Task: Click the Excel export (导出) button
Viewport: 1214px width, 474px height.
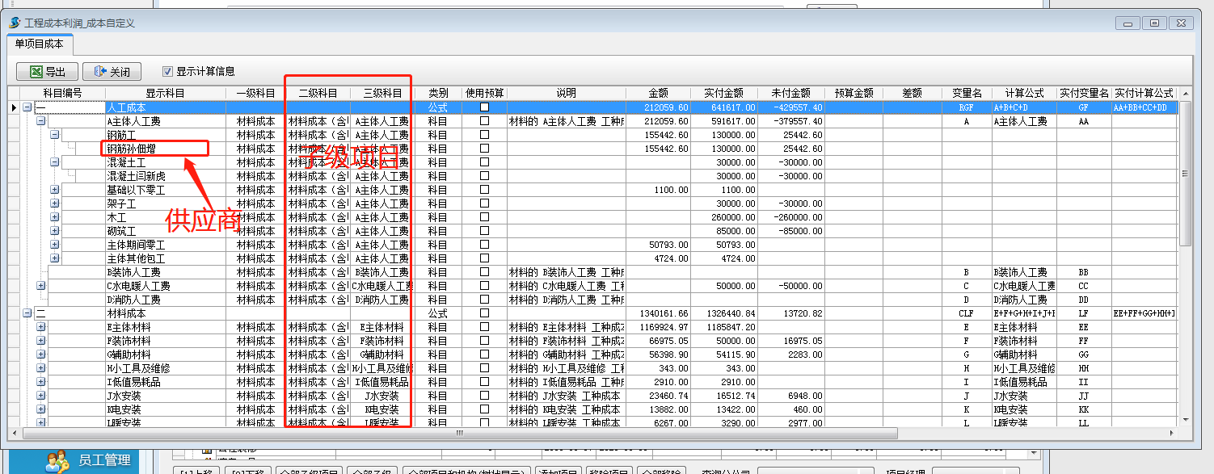Action: click(x=47, y=72)
